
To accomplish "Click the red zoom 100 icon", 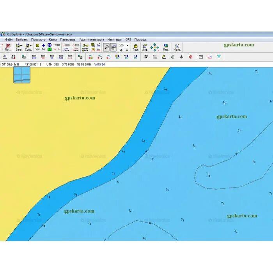I will click(x=43, y=57).
